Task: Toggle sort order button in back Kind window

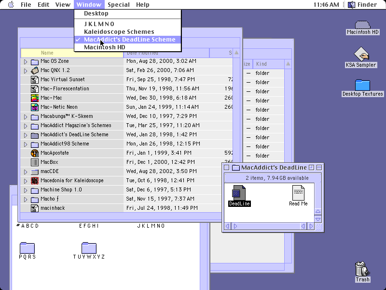Action: [x=288, y=64]
